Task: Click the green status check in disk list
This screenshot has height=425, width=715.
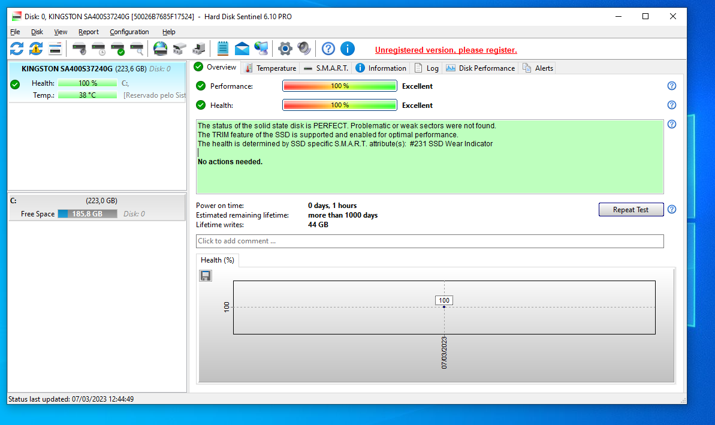Action: pyautogui.click(x=15, y=85)
